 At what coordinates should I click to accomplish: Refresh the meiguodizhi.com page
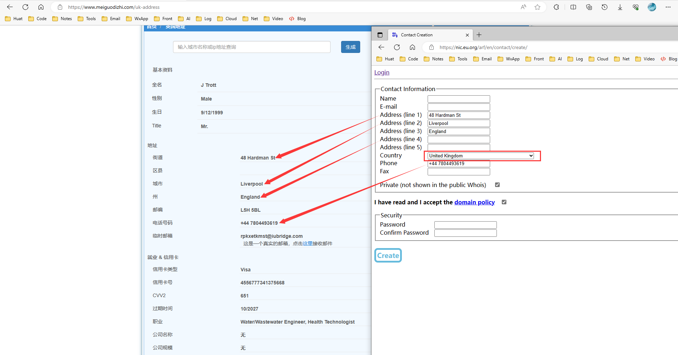pos(25,7)
